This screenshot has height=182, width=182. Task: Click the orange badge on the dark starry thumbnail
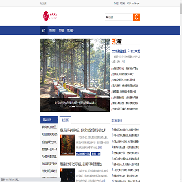61,170
